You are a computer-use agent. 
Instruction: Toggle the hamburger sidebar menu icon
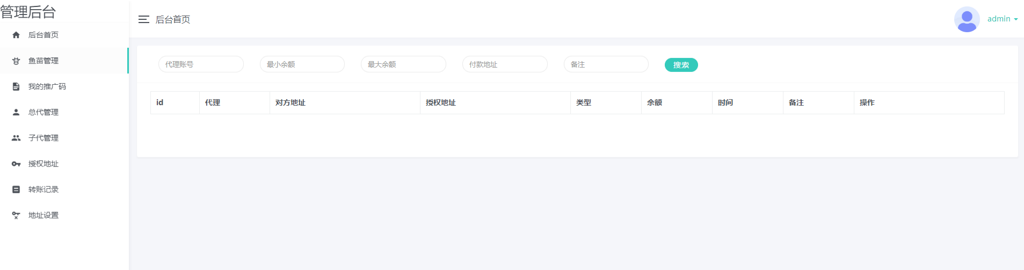(x=143, y=19)
